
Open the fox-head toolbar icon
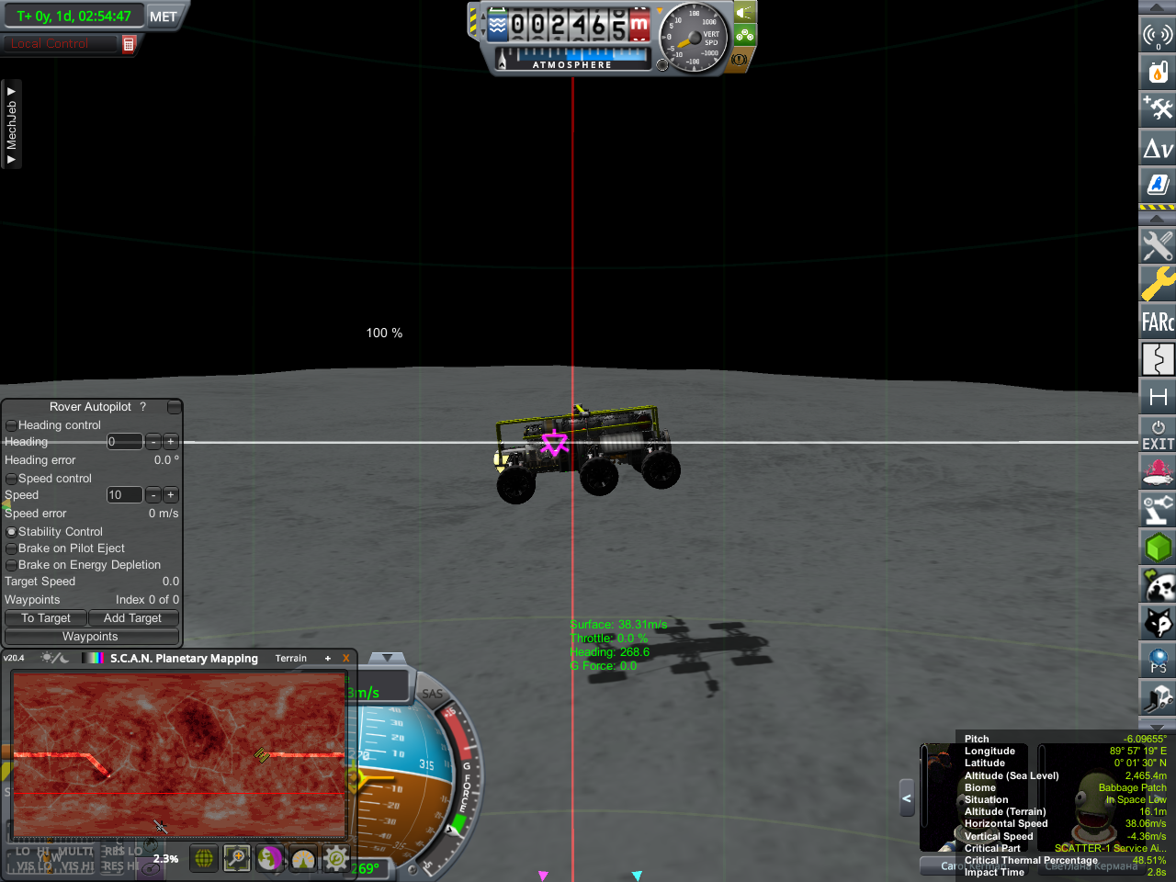click(x=1158, y=622)
